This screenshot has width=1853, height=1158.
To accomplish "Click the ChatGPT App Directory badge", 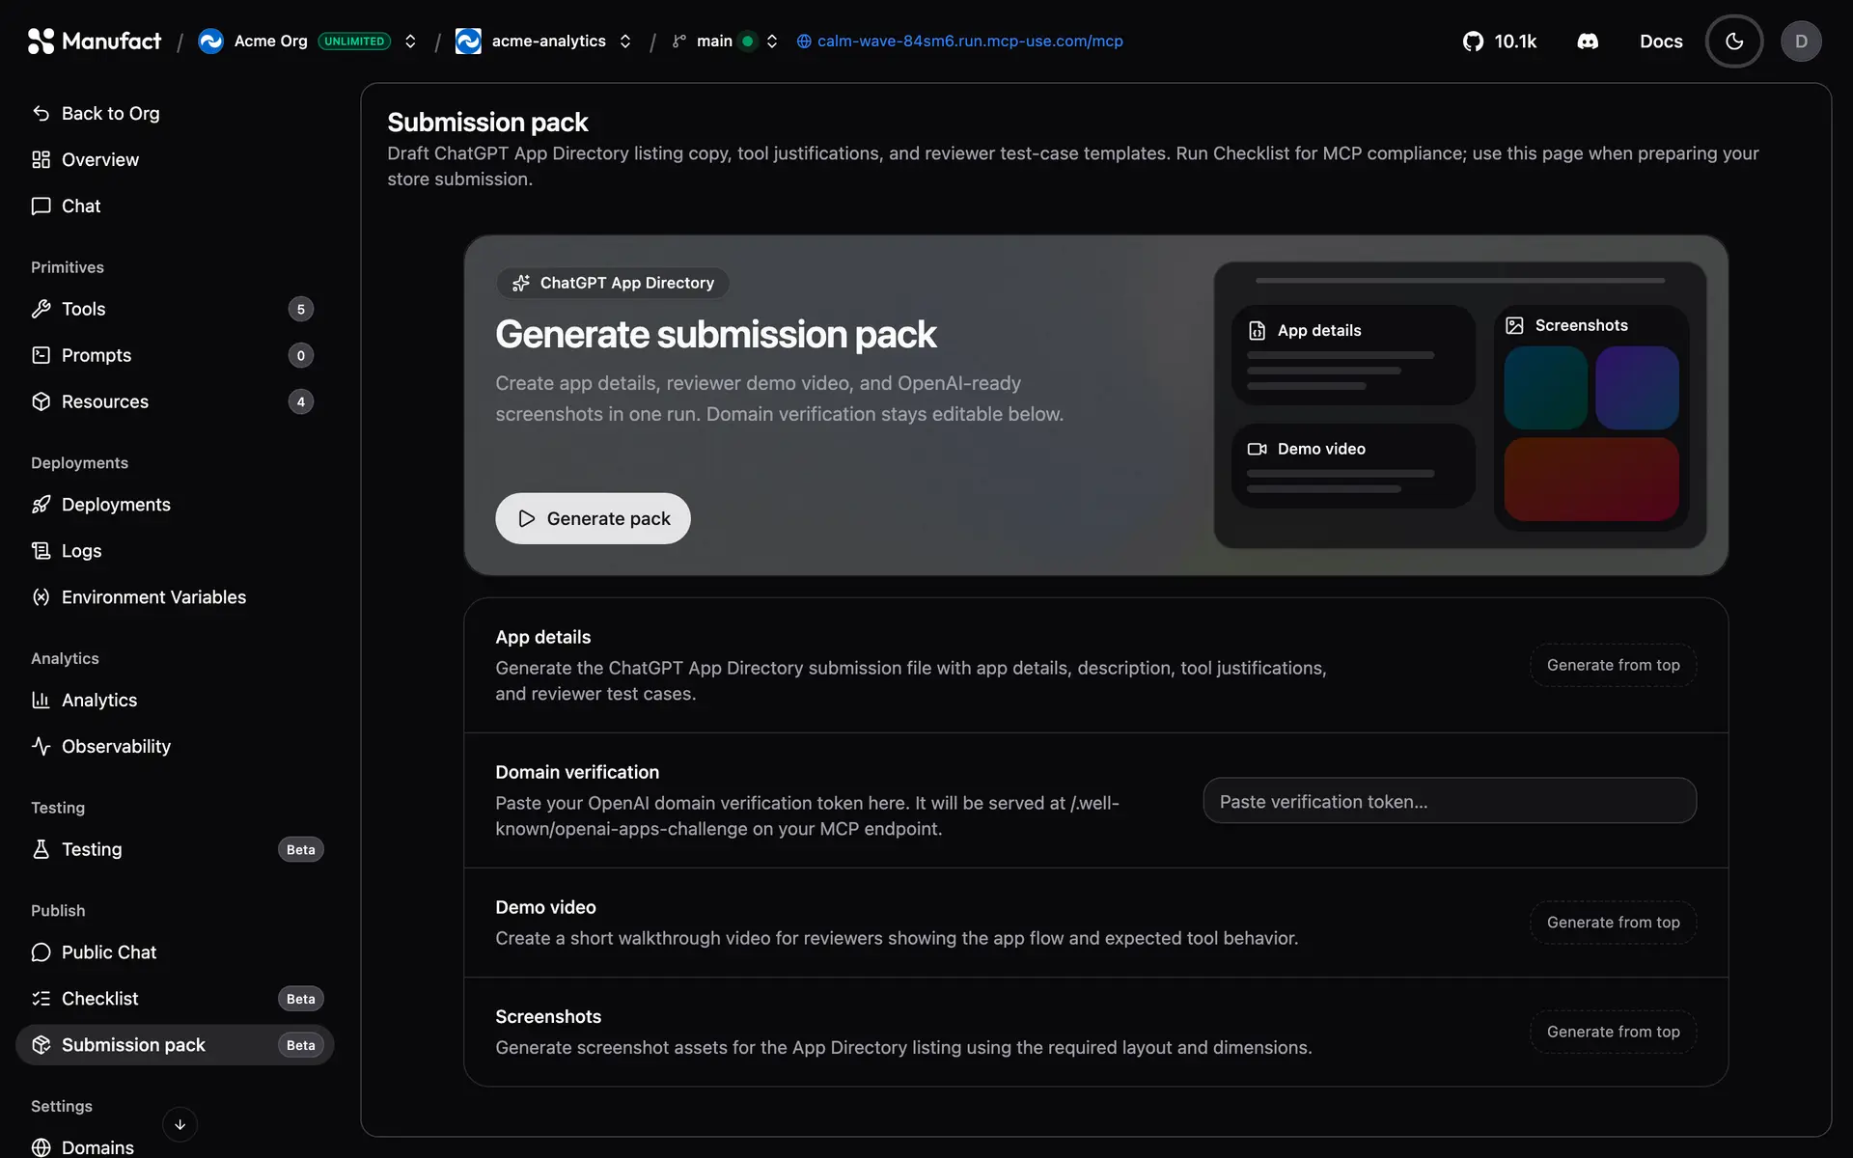I will pos(614,283).
